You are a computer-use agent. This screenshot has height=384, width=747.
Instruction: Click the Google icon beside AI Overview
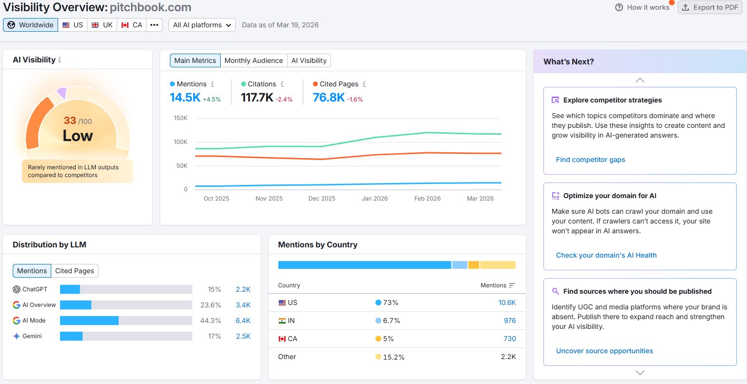pyautogui.click(x=17, y=305)
